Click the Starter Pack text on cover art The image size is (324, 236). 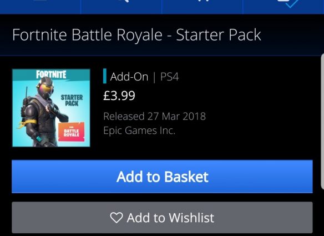[x=72, y=101]
